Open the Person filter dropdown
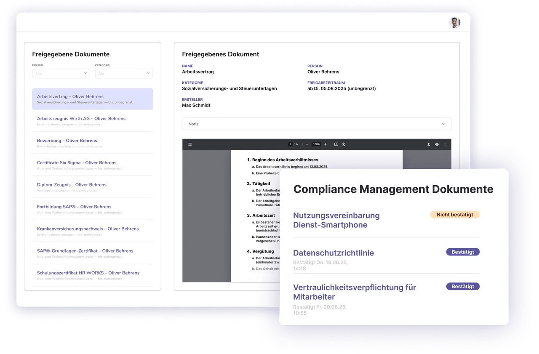Image resolution: width=539 pixels, height=354 pixels. click(61, 74)
